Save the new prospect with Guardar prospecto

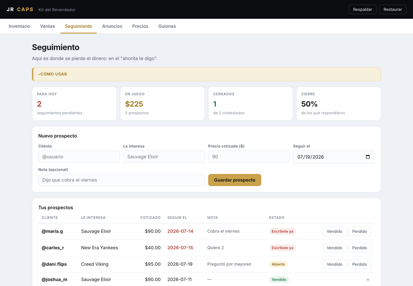(235, 180)
